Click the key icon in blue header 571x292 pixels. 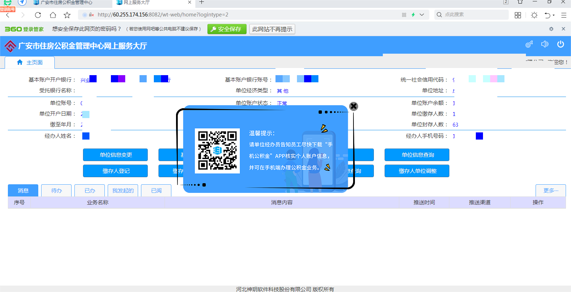pyautogui.click(x=529, y=44)
